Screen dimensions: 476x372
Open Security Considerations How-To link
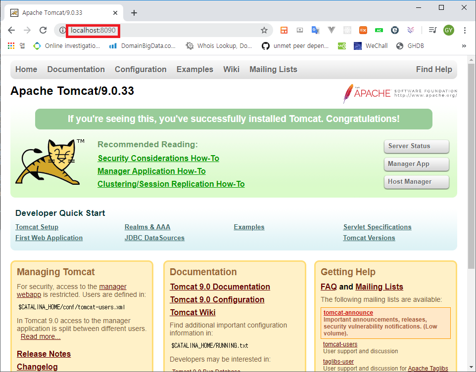pyautogui.click(x=158, y=158)
